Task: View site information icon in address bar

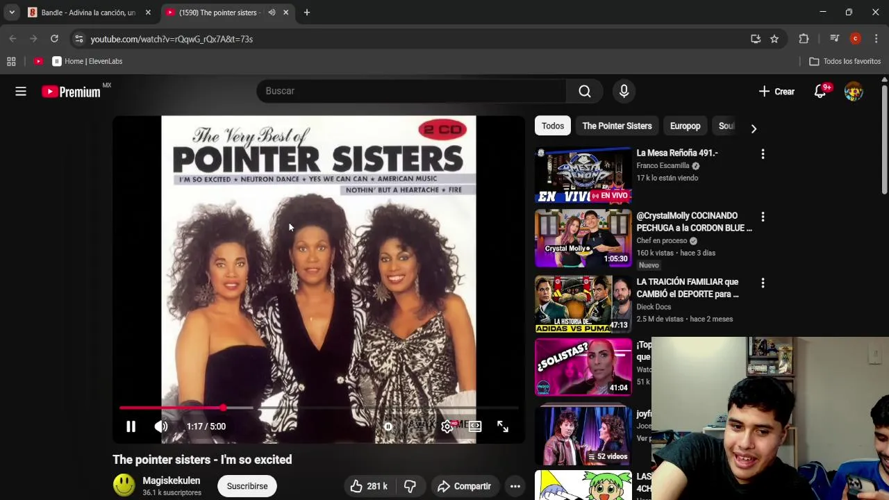Action: [78, 39]
